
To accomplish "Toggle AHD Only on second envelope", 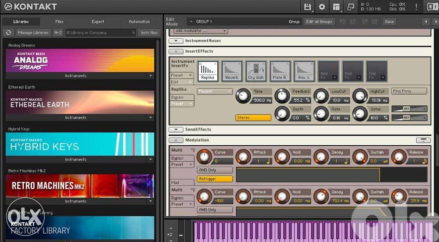I will pyautogui.click(x=215, y=210).
